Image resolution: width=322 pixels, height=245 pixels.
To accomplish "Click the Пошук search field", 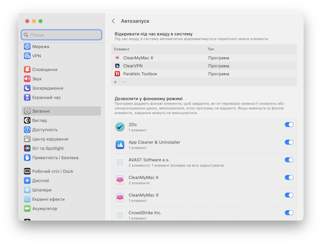I will tap(61, 35).
